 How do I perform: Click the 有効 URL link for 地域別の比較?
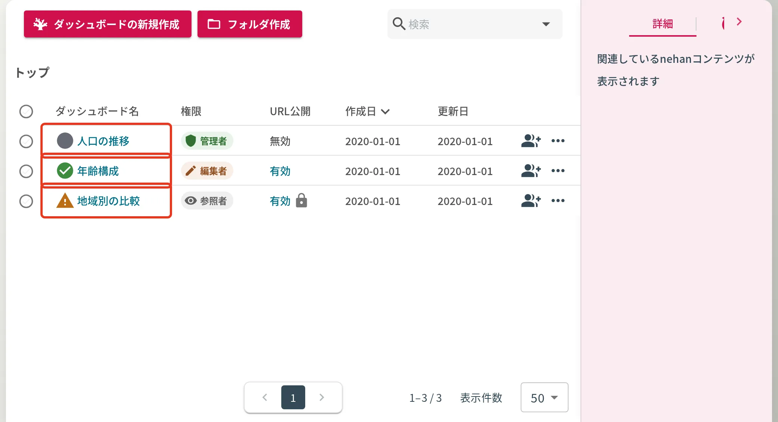[280, 201]
